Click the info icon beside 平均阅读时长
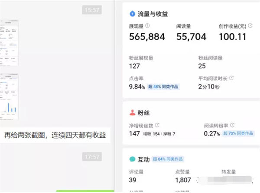Viewport: 260px width, 193px height. tap(231, 78)
